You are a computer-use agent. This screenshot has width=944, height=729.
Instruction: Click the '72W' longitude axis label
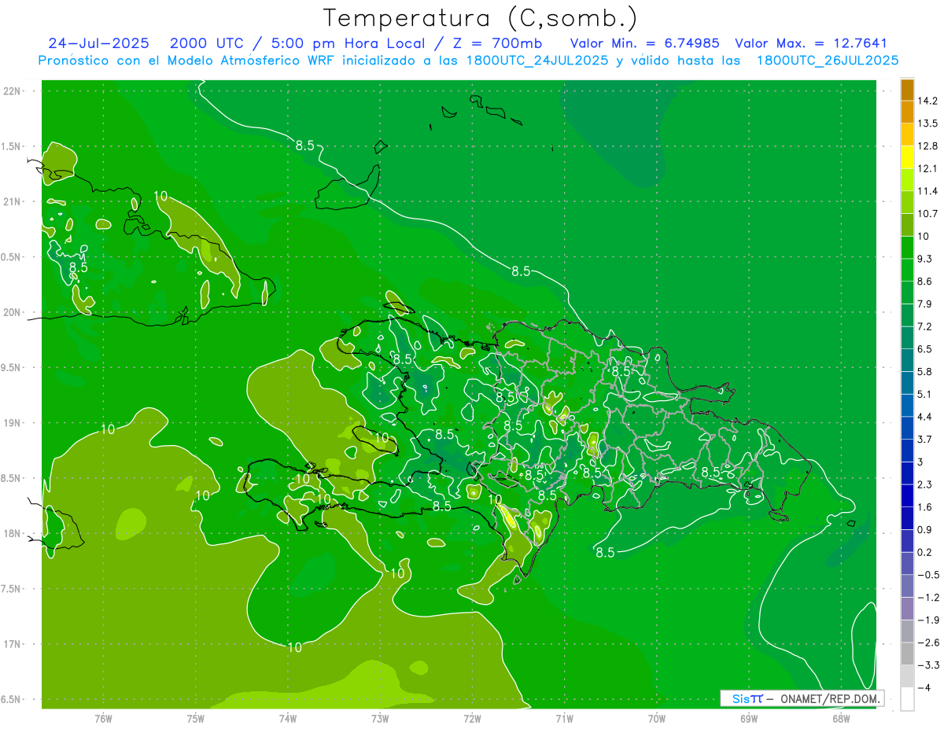(472, 719)
